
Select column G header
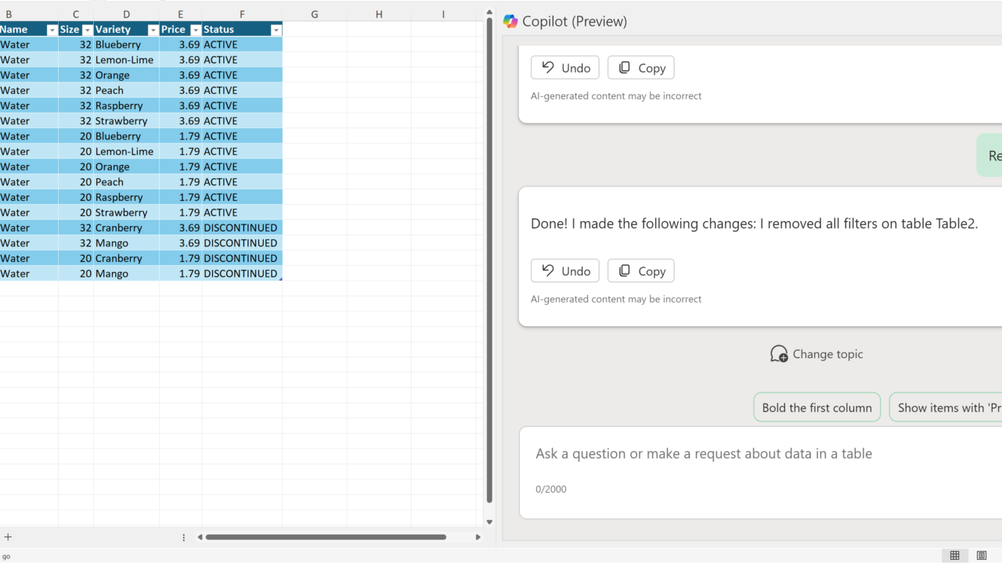point(314,14)
